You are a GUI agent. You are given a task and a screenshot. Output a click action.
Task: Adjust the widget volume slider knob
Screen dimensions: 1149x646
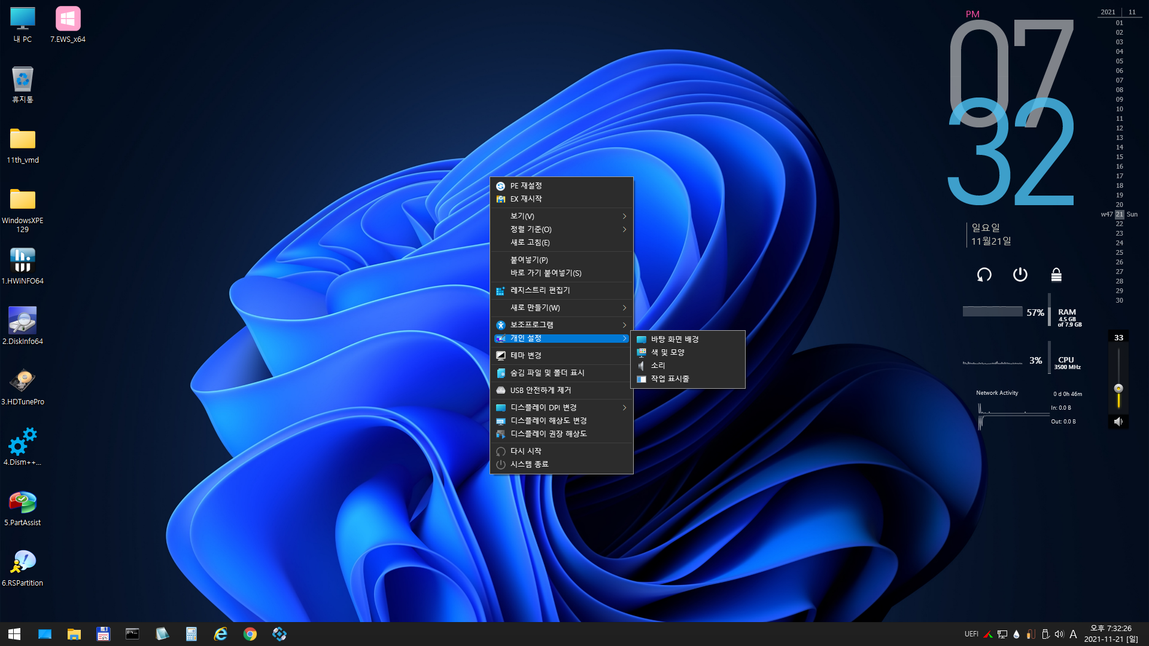pos(1118,388)
